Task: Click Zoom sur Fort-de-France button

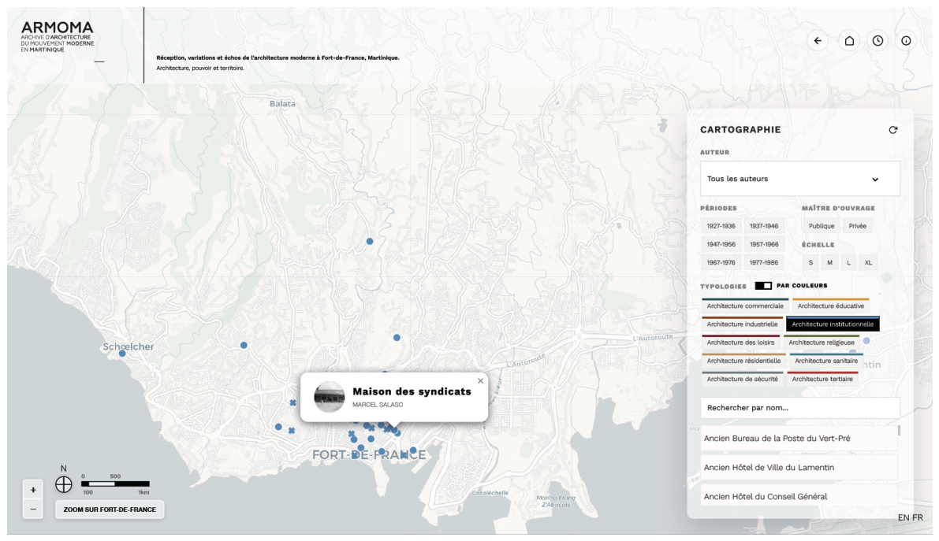Action: point(110,510)
